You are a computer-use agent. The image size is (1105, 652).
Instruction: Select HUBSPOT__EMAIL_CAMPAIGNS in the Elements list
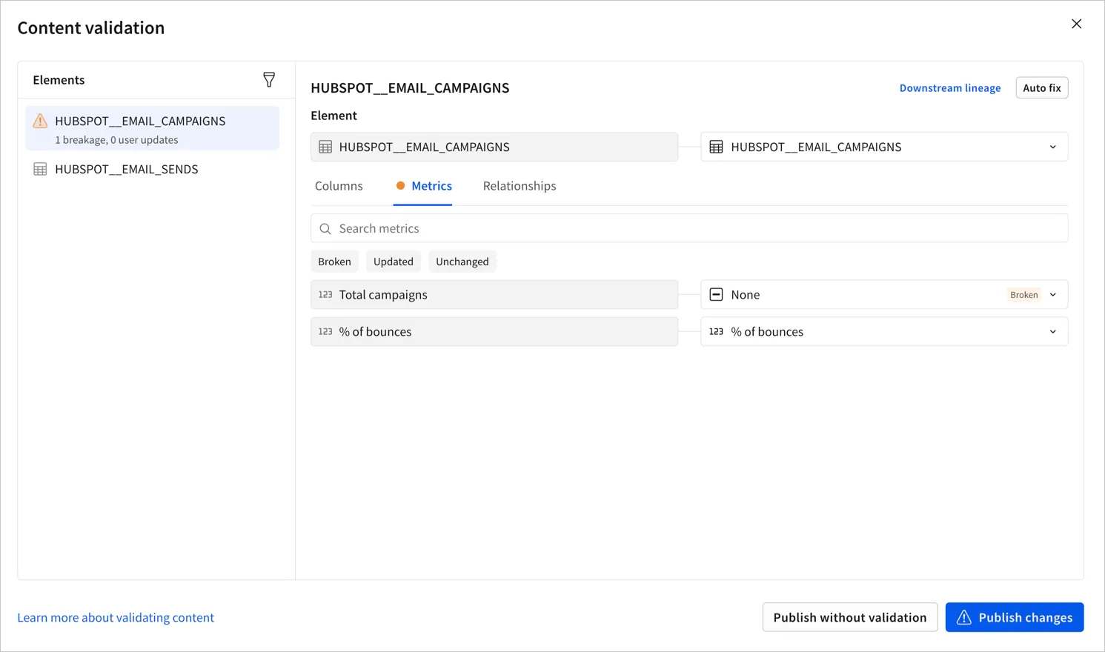click(153, 128)
